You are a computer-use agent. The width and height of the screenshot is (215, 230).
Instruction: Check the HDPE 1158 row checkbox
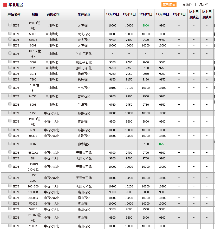pos(10,113)
